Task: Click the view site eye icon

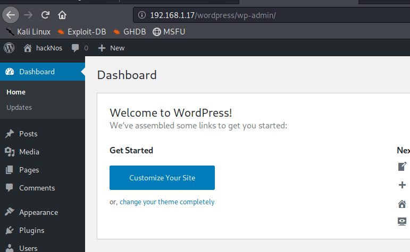Action: (x=402, y=221)
